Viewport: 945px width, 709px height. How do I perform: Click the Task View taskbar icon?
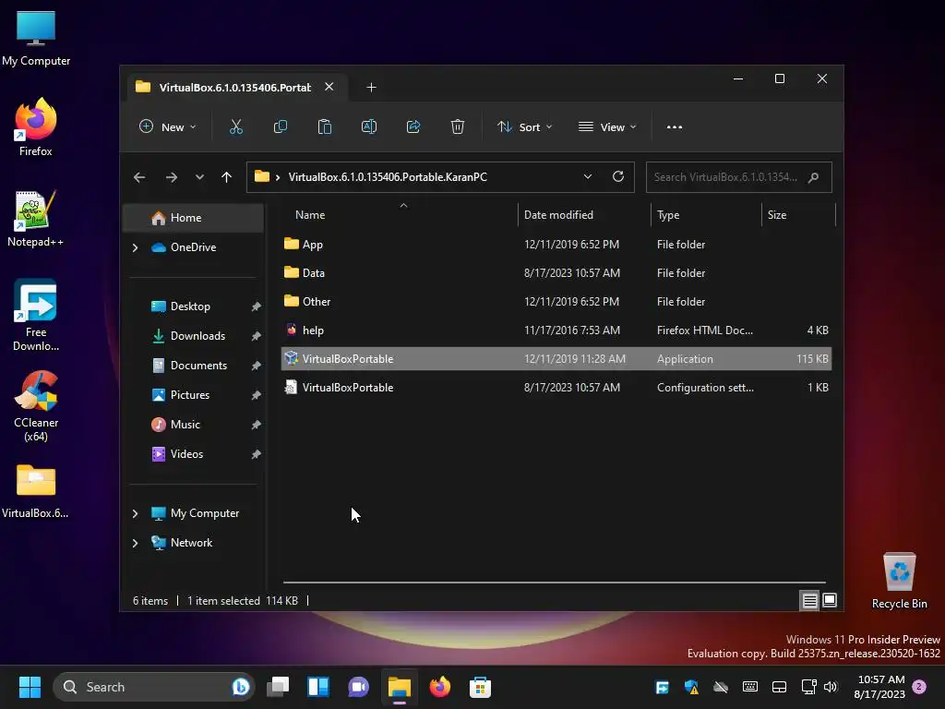(x=279, y=687)
